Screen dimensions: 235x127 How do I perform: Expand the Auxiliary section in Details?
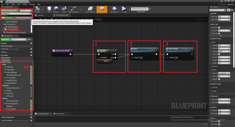(211, 66)
